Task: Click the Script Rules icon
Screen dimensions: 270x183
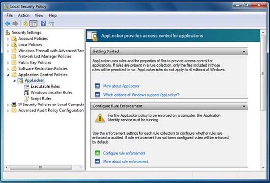Action: pos(27,99)
